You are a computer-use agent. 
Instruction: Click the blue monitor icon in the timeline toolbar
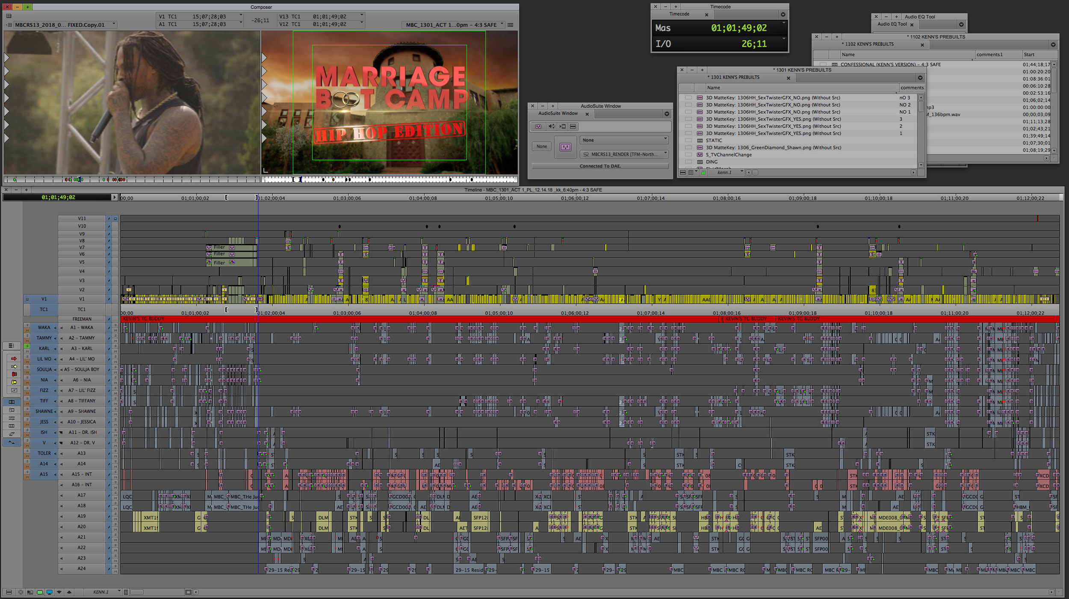50,592
